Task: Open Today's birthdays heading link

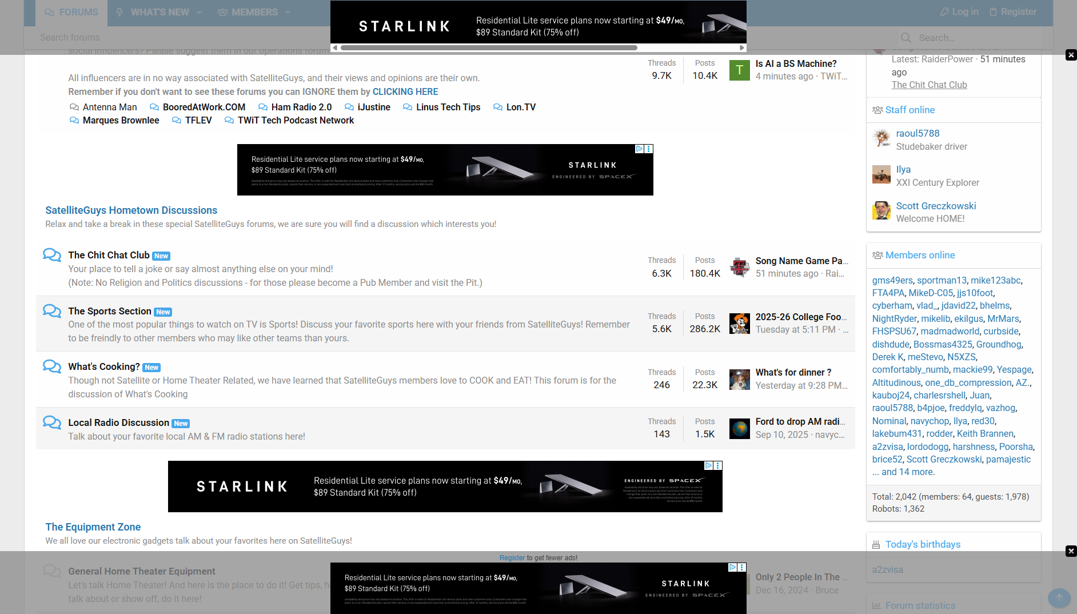Action: click(x=923, y=544)
